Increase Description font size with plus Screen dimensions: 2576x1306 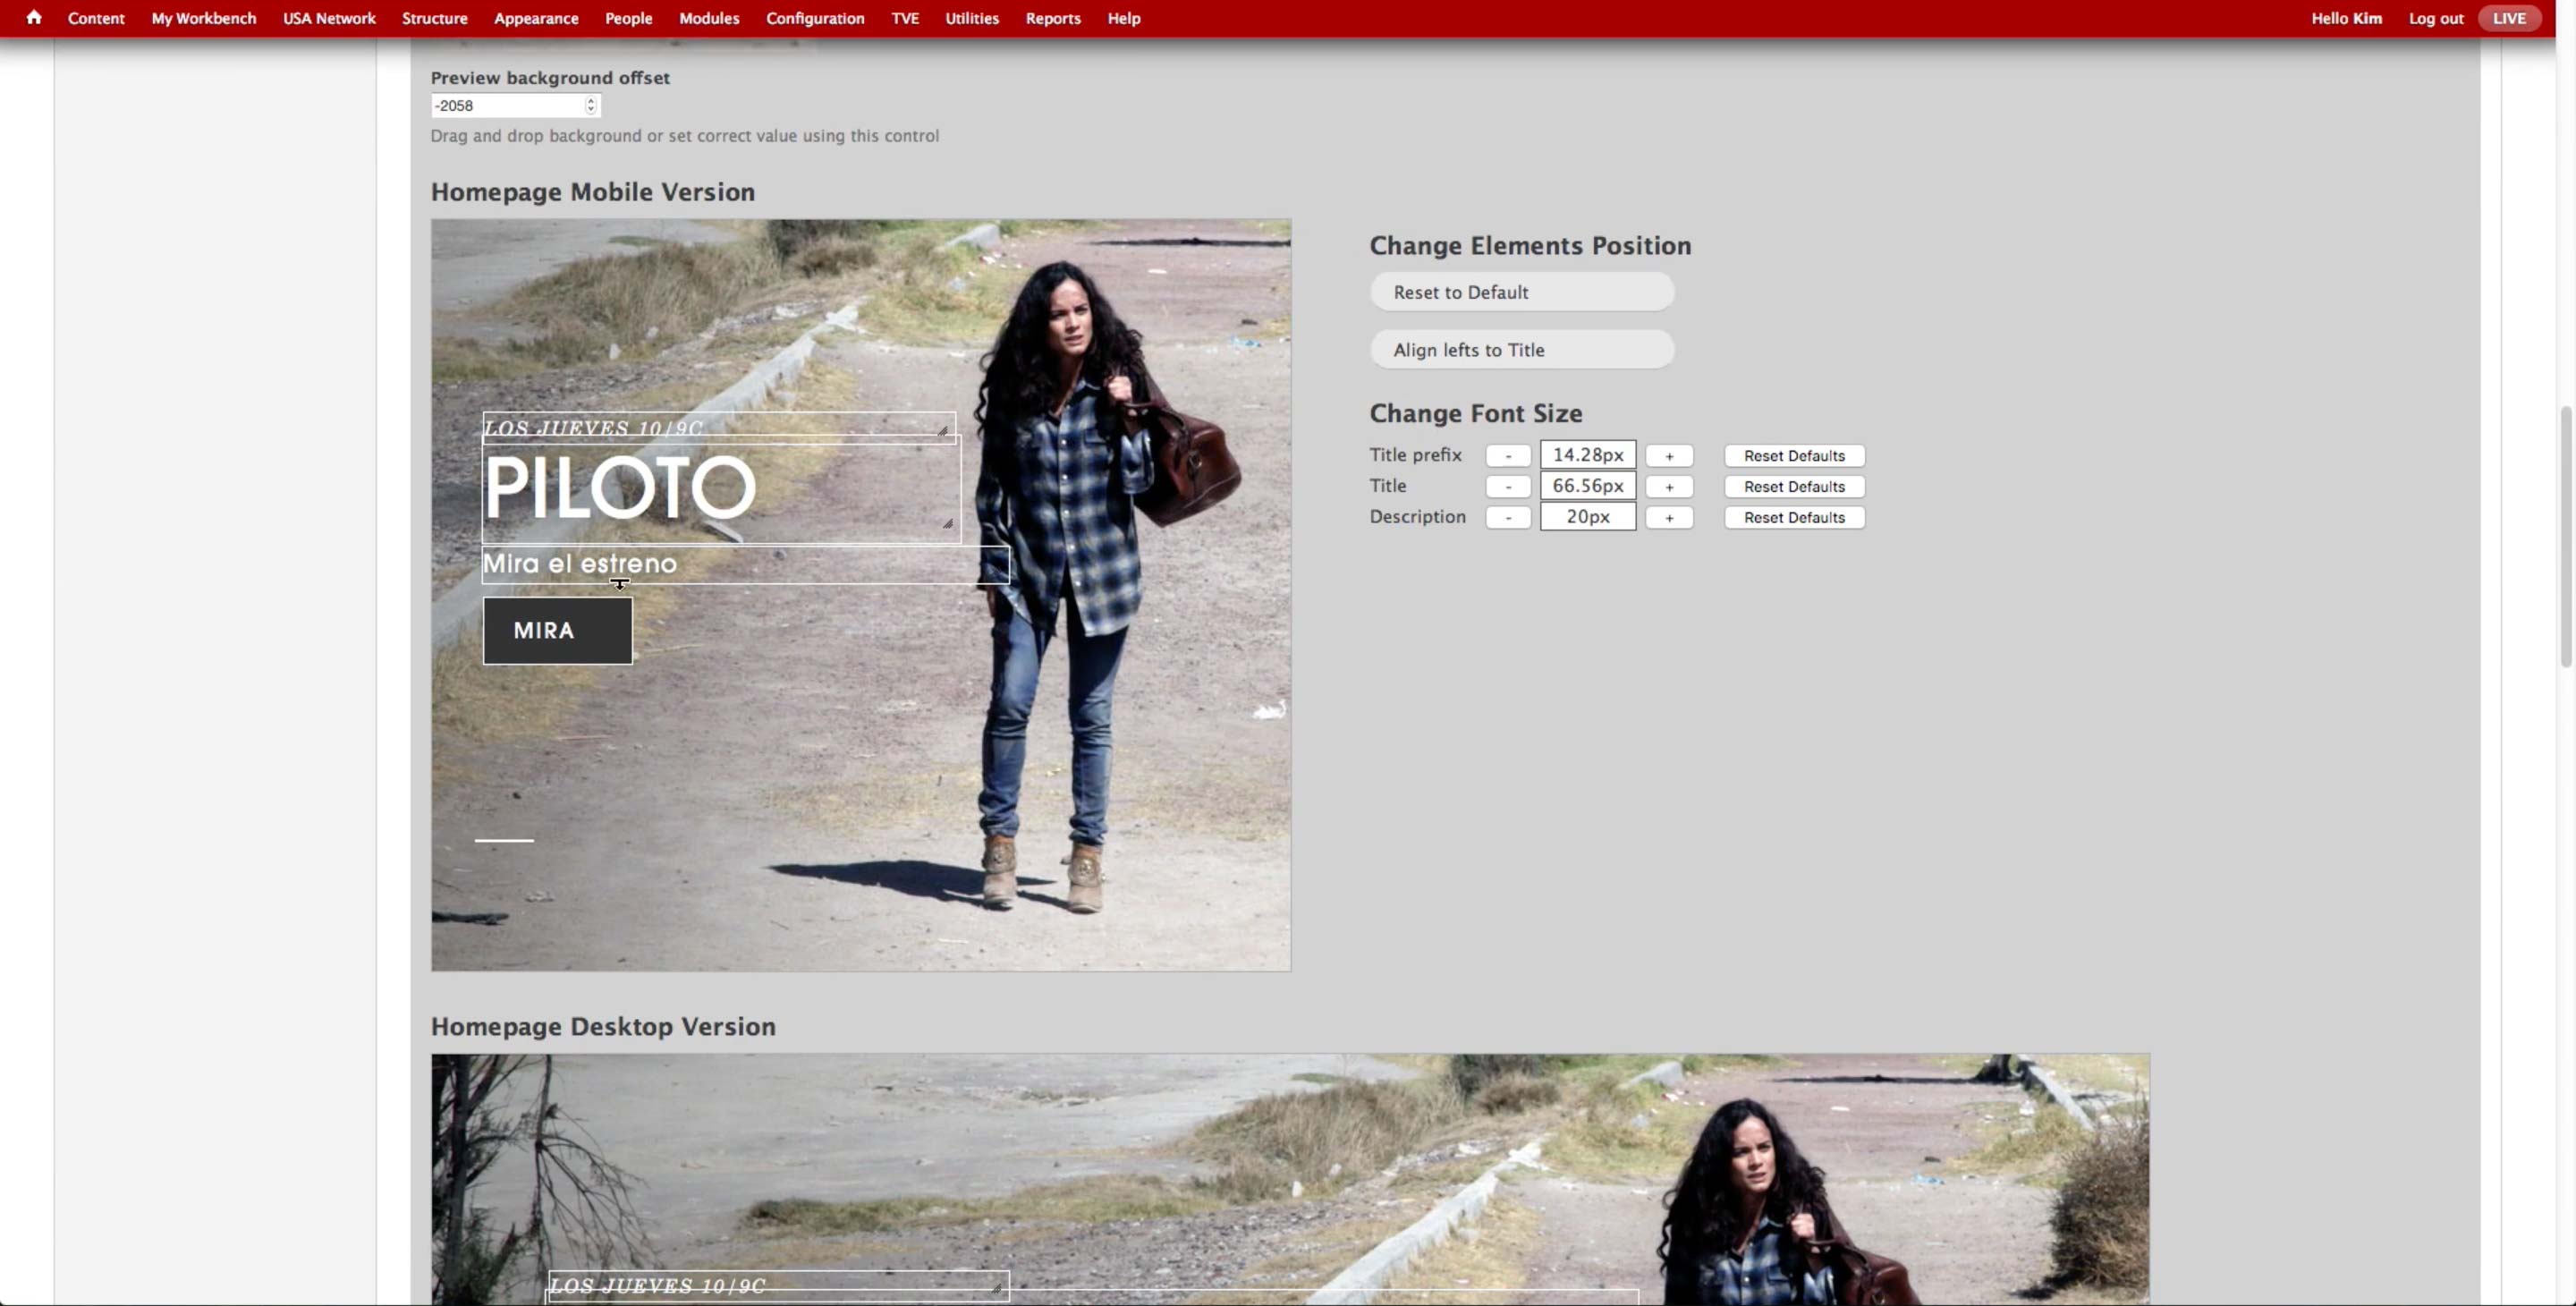click(1668, 518)
